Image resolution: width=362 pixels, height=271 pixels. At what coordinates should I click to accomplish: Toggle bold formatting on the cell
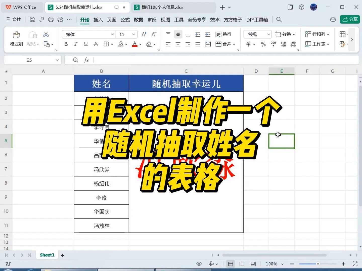coord(66,44)
